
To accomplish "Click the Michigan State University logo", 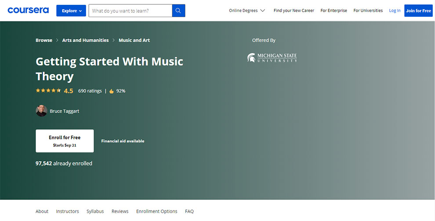I will pyautogui.click(x=272, y=58).
